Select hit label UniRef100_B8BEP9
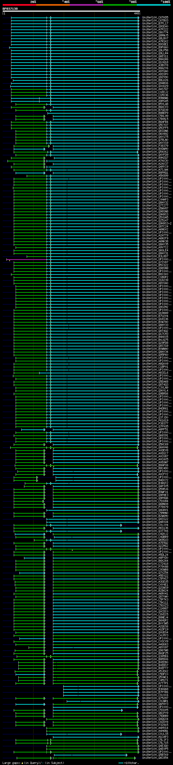This screenshot has height=765, width=173. click(x=155, y=113)
